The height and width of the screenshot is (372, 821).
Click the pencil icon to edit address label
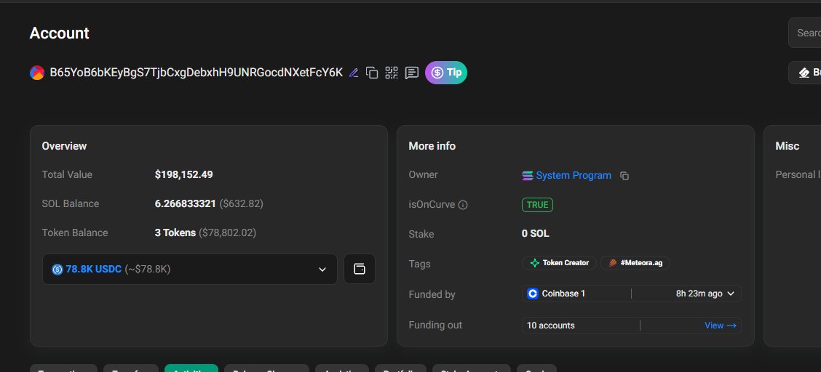(354, 73)
